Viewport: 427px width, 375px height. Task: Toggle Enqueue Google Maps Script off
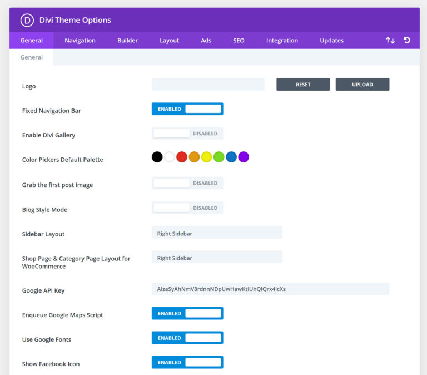(187, 313)
